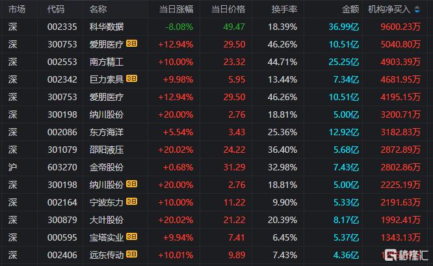The image size is (433, 266).
Task: Click the 3日 badge next to 巨力索具
Action: [x=131, y=79]
